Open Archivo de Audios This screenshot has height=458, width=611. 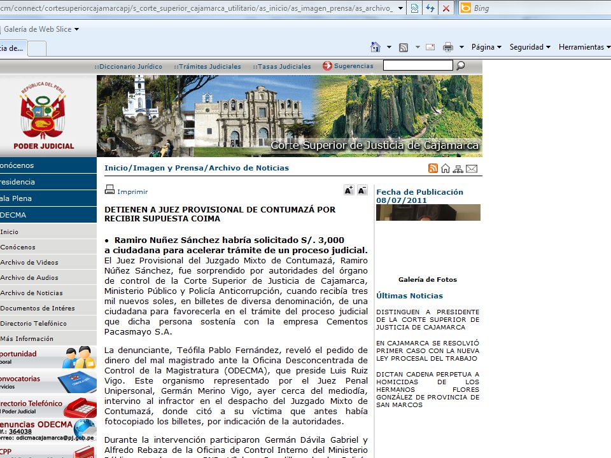pos(48,277)
